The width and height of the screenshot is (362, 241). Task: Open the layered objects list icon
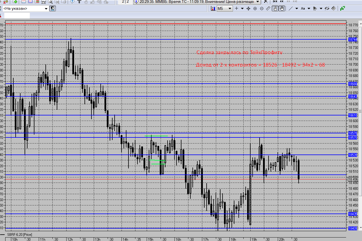click(x=334, y=8)
